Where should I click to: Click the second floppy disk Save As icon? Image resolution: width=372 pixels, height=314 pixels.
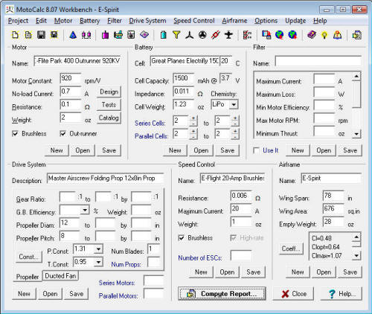54,35
